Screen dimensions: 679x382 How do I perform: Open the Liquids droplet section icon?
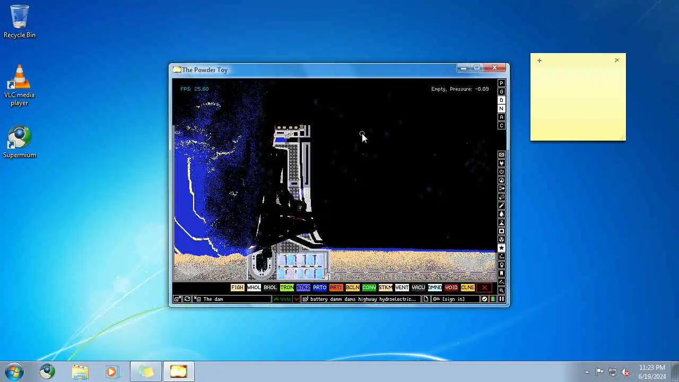501,214
